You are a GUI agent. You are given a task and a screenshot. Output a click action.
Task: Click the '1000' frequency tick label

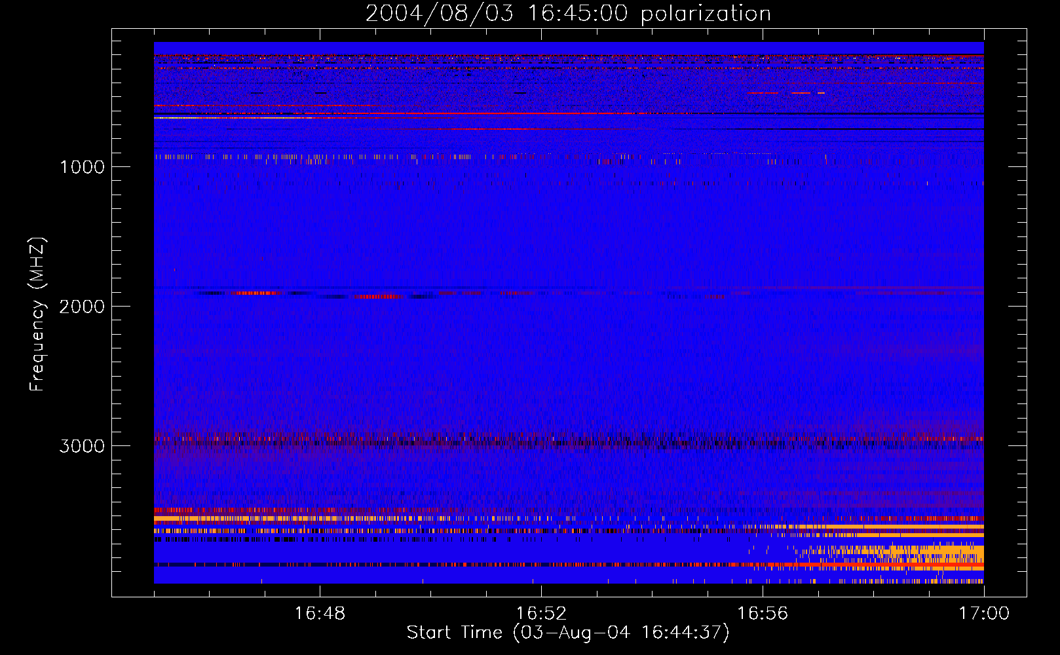tap(82, 166)
